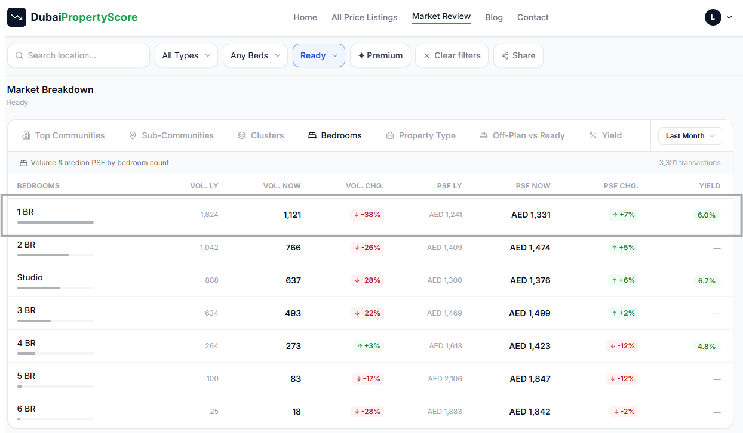Expand the Any Beds dropdown
Viewport: 743px width, 433px height.
click(x=255, y=55)
